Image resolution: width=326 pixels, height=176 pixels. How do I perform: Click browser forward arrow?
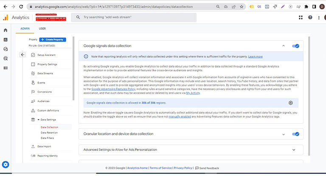(x=13, y=7)
